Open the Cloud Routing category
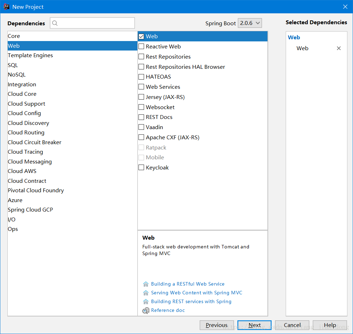Viewport: 353px width, 334px height. (x=72, y=133)
